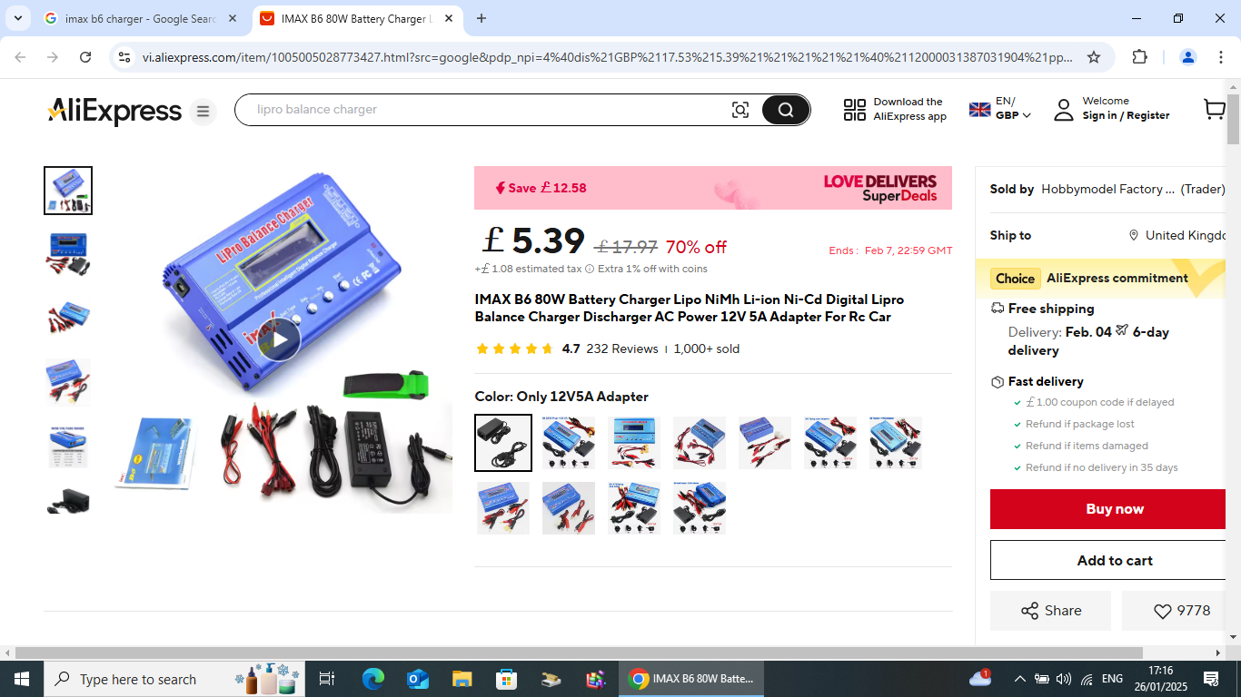Viewport: 1241px width, 697px height.
Task: Select the Only 12V5A Adapter color option
Action: pos(503,443)
